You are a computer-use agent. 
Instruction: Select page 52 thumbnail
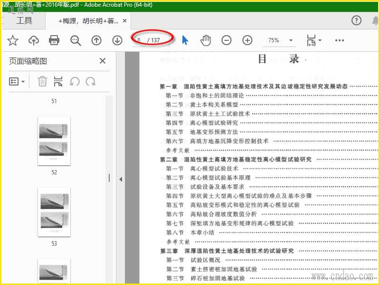click(54, 141)
